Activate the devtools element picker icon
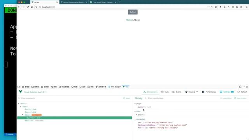The height and width of the screenshot is (140, 249). [x=19, y=87]
